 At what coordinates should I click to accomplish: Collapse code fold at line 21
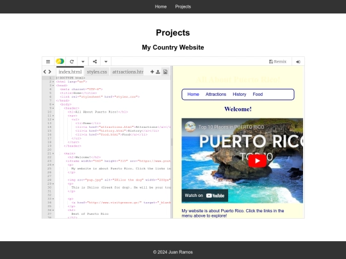53,153
